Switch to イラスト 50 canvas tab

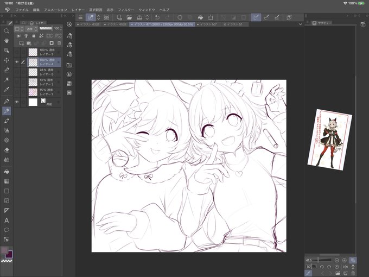click(x=208, y=24)
